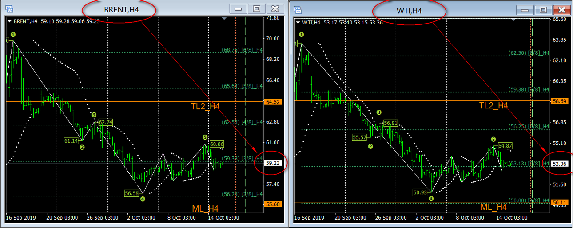Click the 50.93 price tag on WTI chart
The height and width of the screenshot is (228, 573).
[x=420, y=192]
